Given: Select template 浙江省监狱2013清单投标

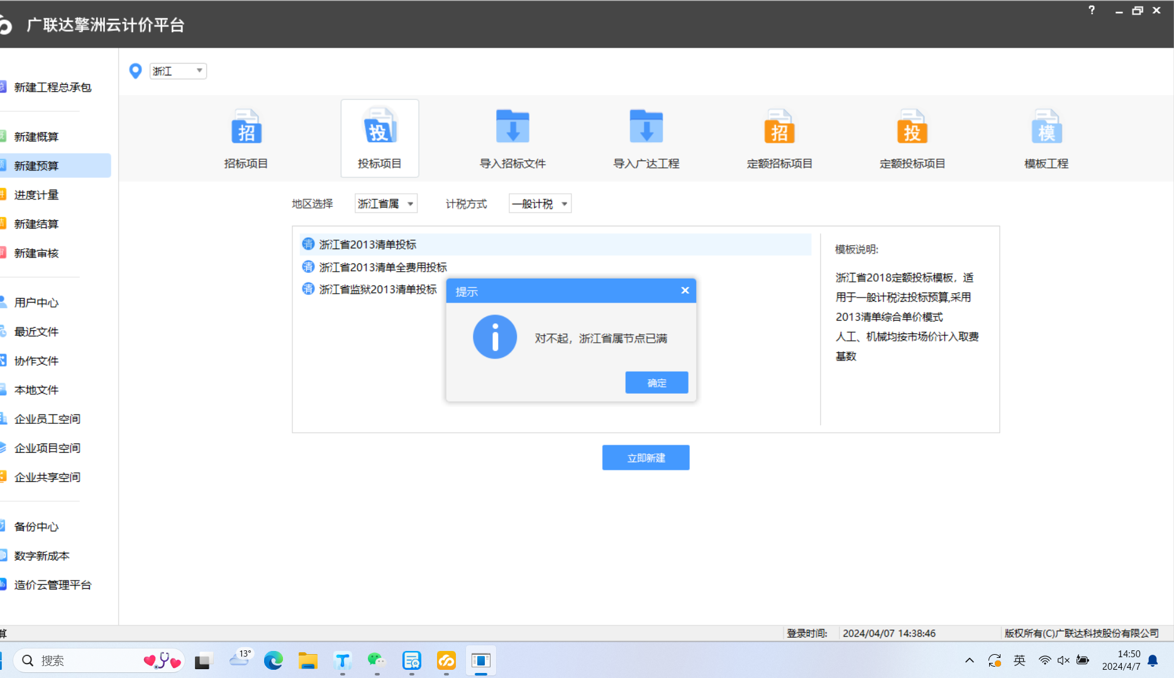Looking at the screenshot, I should [x=369, y=289].
